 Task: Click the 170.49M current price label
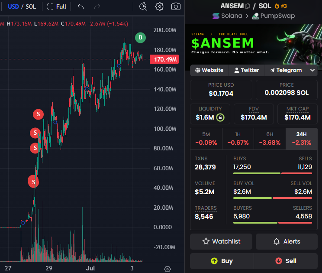[x=164, y=59]
